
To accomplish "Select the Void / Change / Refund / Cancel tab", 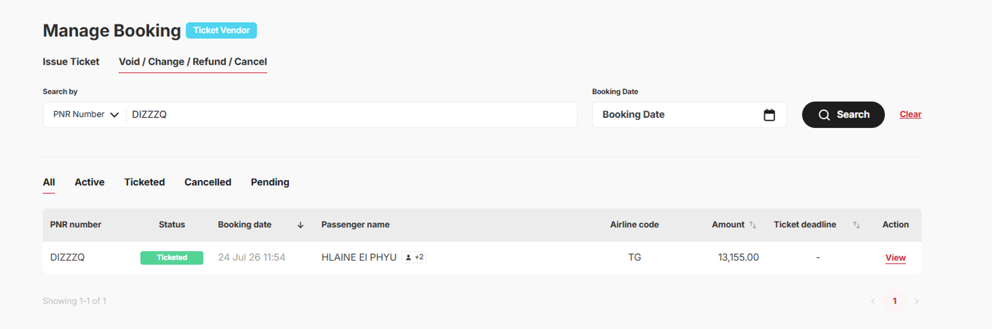I will tap(193, 62).
